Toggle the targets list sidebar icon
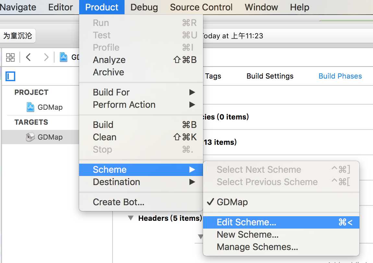Viewport: 373px width, 263px height. pyautogui.click(x=10, y=76)
